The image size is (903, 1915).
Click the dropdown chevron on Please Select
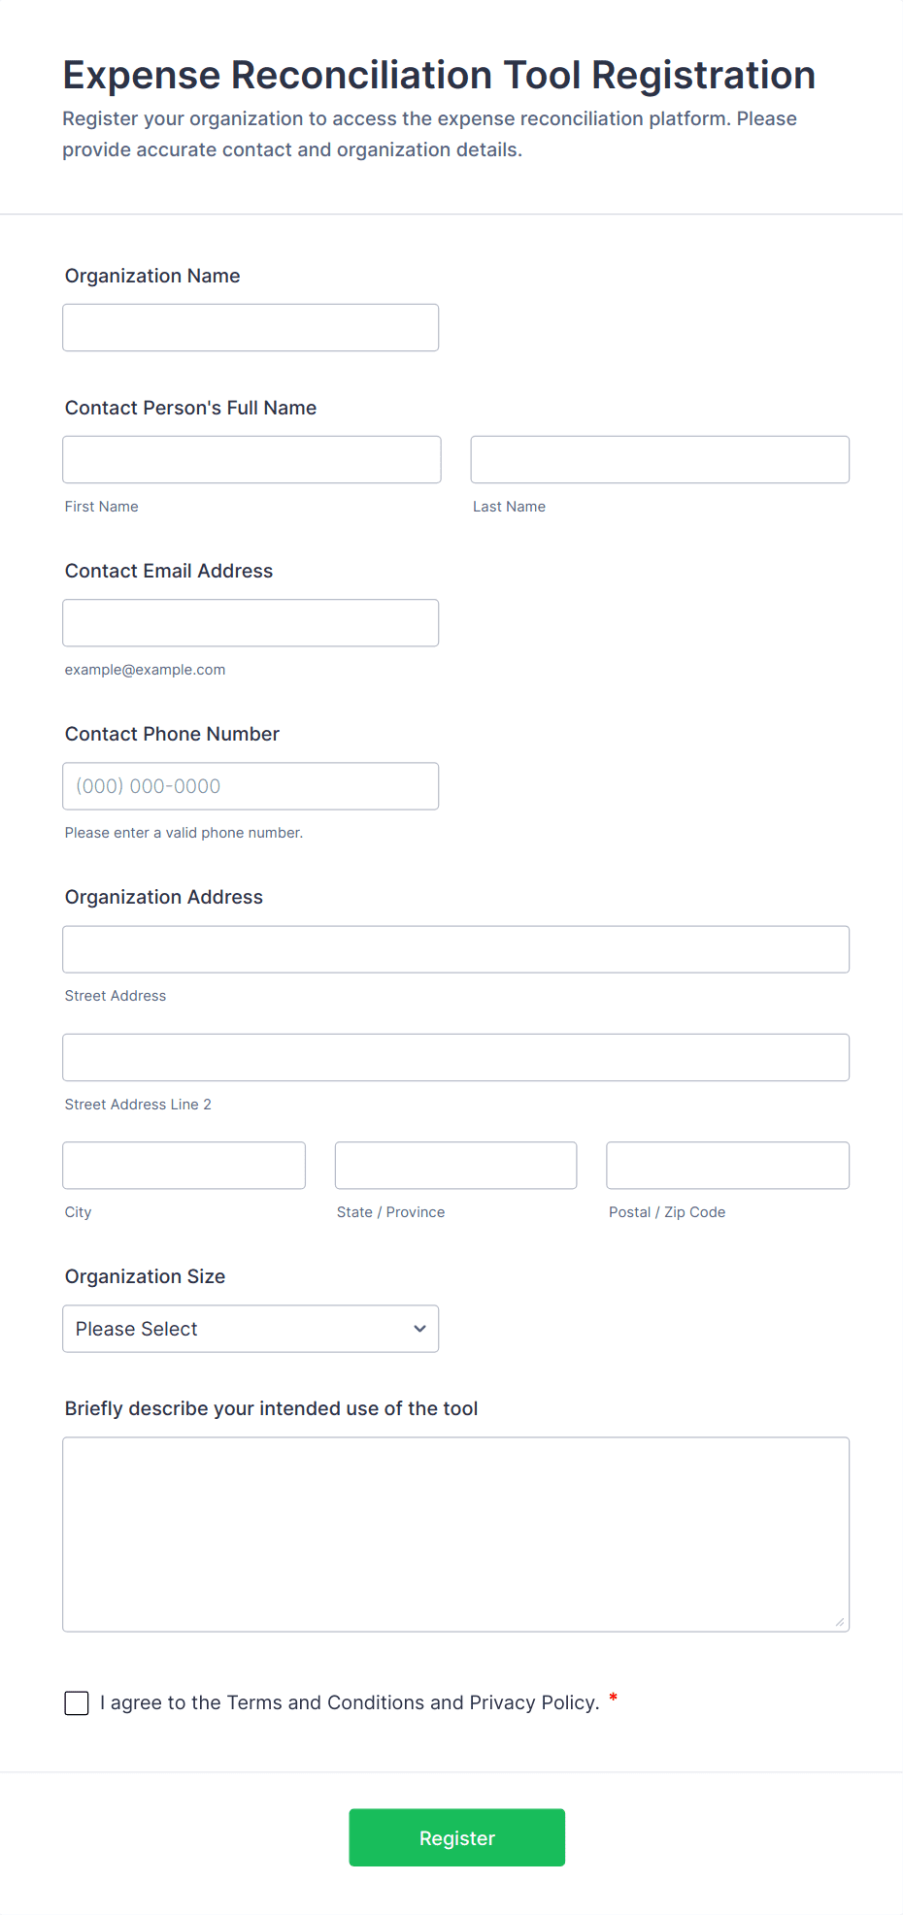[419, 1328]
